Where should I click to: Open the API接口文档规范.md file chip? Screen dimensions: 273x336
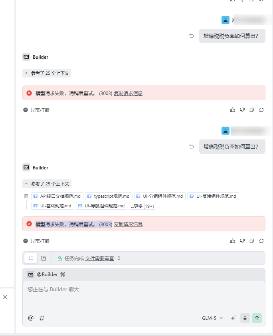(57, 196)
